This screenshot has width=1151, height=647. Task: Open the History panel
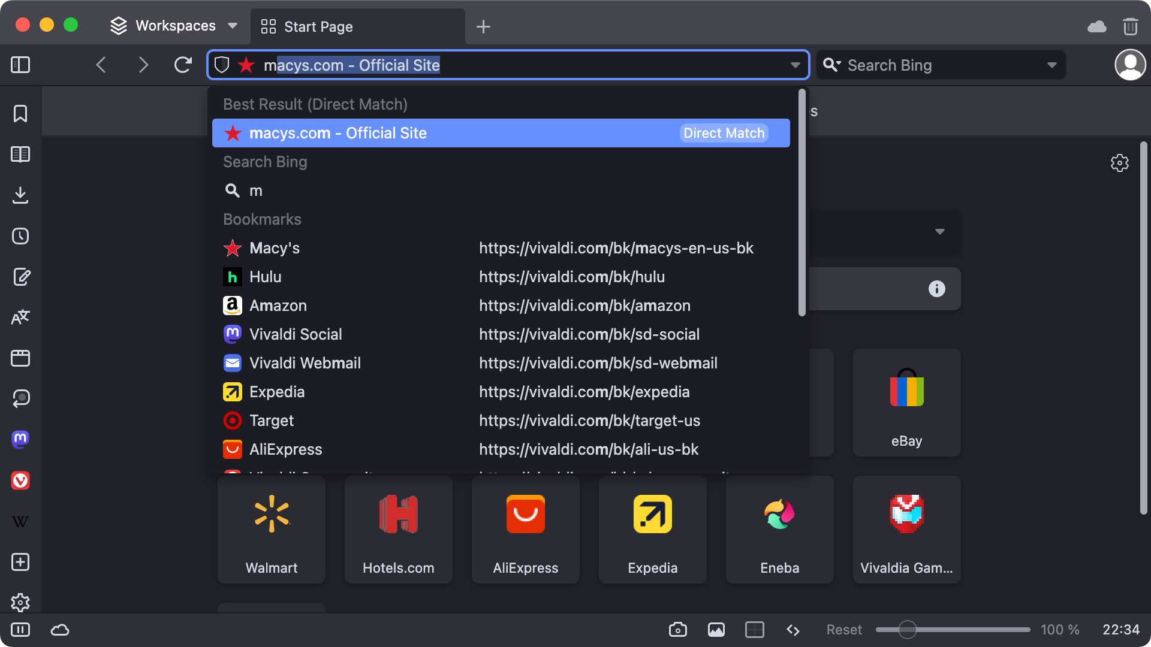20,236
